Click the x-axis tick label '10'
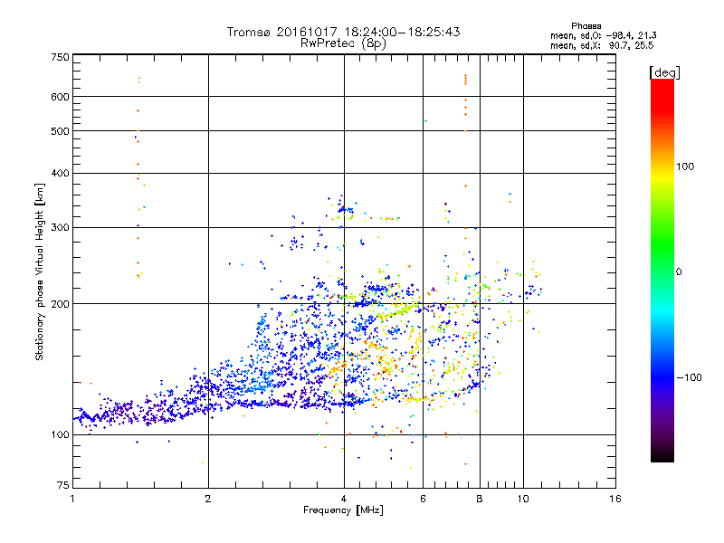 523,499
